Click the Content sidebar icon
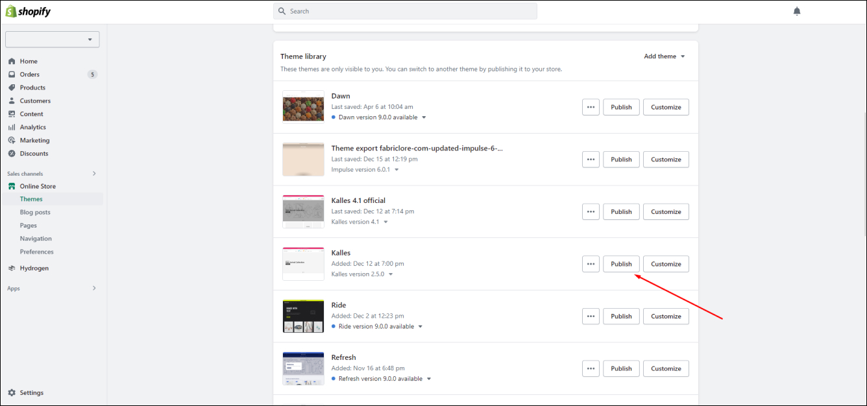 click(12, 114)
